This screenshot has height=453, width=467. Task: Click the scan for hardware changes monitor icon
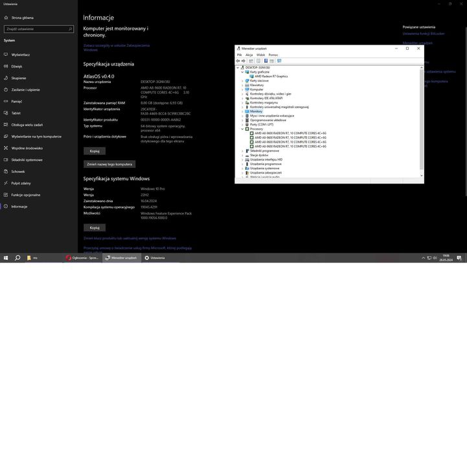tap(279, 61)
